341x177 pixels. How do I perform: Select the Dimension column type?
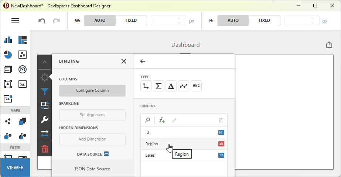click(146, 86)
